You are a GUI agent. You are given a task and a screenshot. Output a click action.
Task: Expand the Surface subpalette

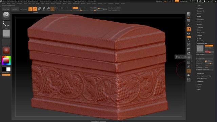coord(199,17)
